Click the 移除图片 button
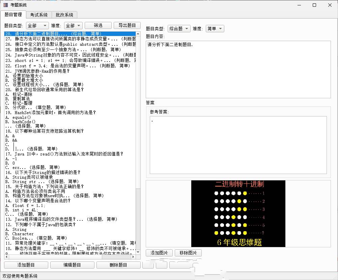This screenshot has width=338, height=280. pos(188,253)
